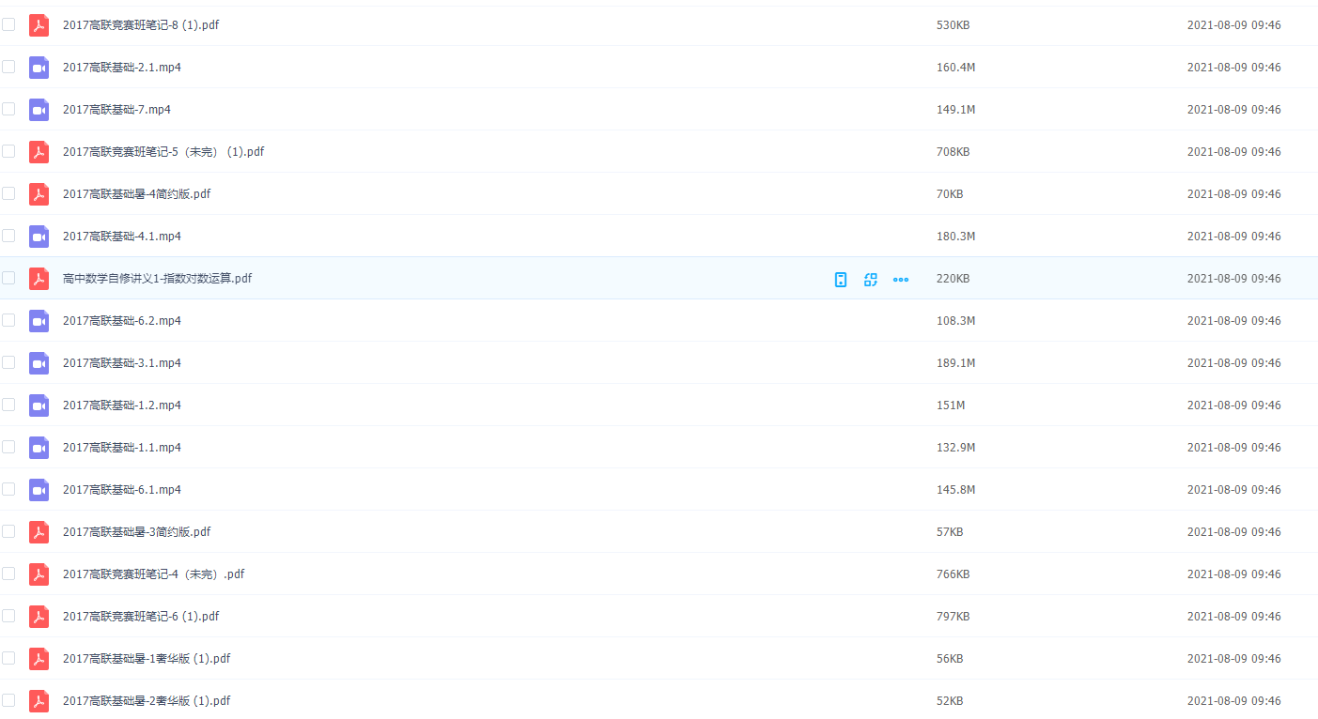Select the row showing 52KB file size
Viewport: 1318px width, 719px height.
[950, 701]
